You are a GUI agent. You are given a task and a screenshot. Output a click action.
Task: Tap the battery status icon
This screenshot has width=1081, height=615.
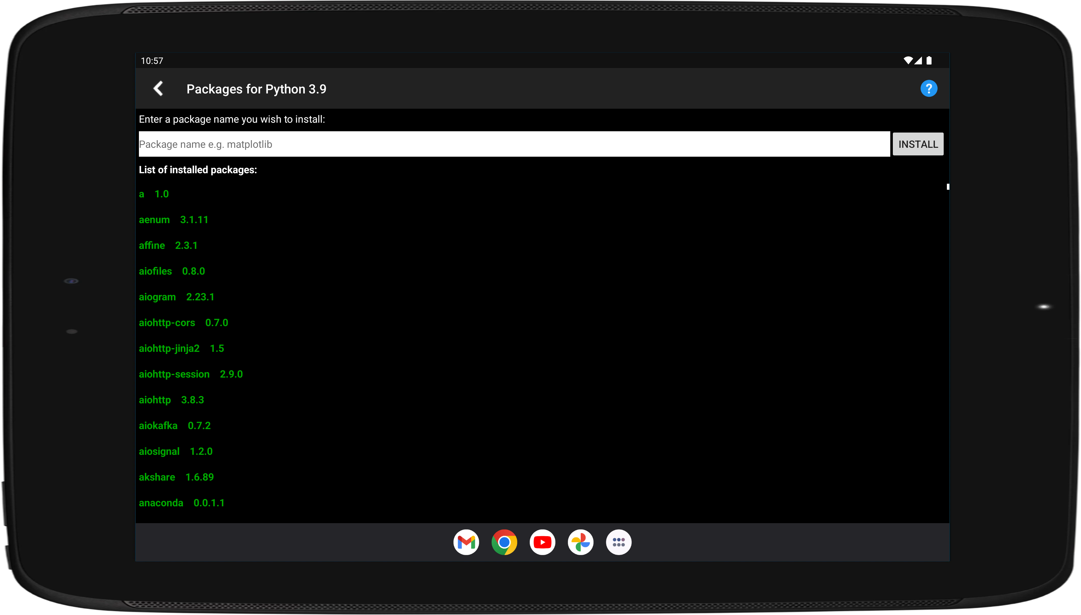pyautogui.click(x=929, y=61)
